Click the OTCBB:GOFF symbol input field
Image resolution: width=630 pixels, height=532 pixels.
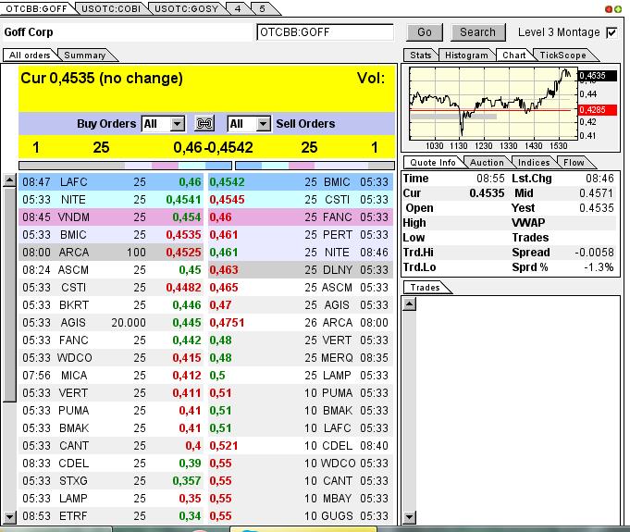tap(325, 32)
